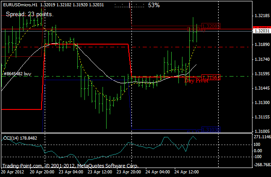Select the 1.31561 Day Pivot price label
Screen dimensions: 271x177
point(211,77)
